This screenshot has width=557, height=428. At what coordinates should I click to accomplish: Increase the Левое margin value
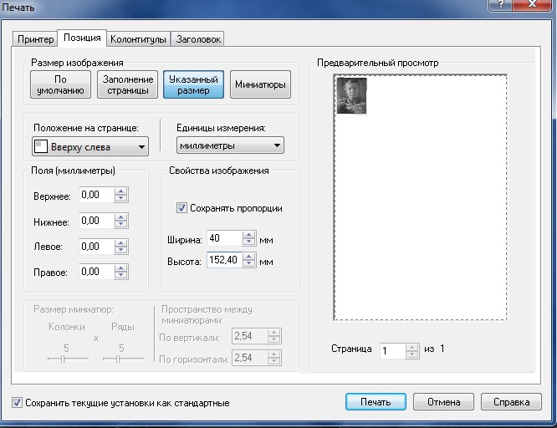120,243
